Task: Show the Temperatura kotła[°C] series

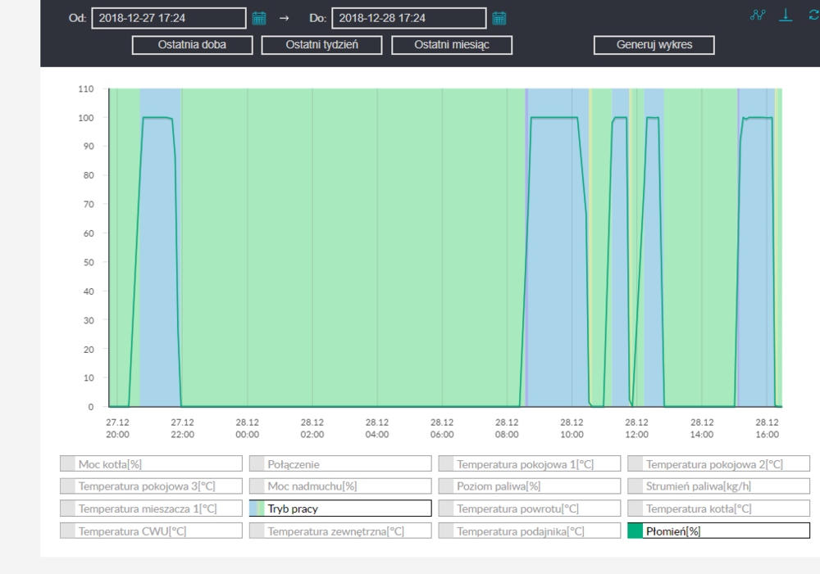Action: (718, 508)
